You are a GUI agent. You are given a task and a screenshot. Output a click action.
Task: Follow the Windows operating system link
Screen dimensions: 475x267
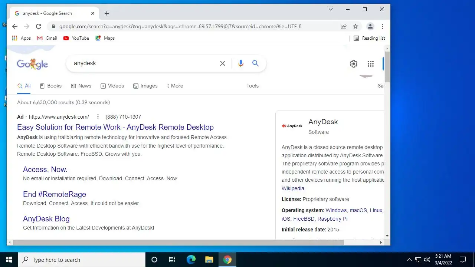pos(336,210)
